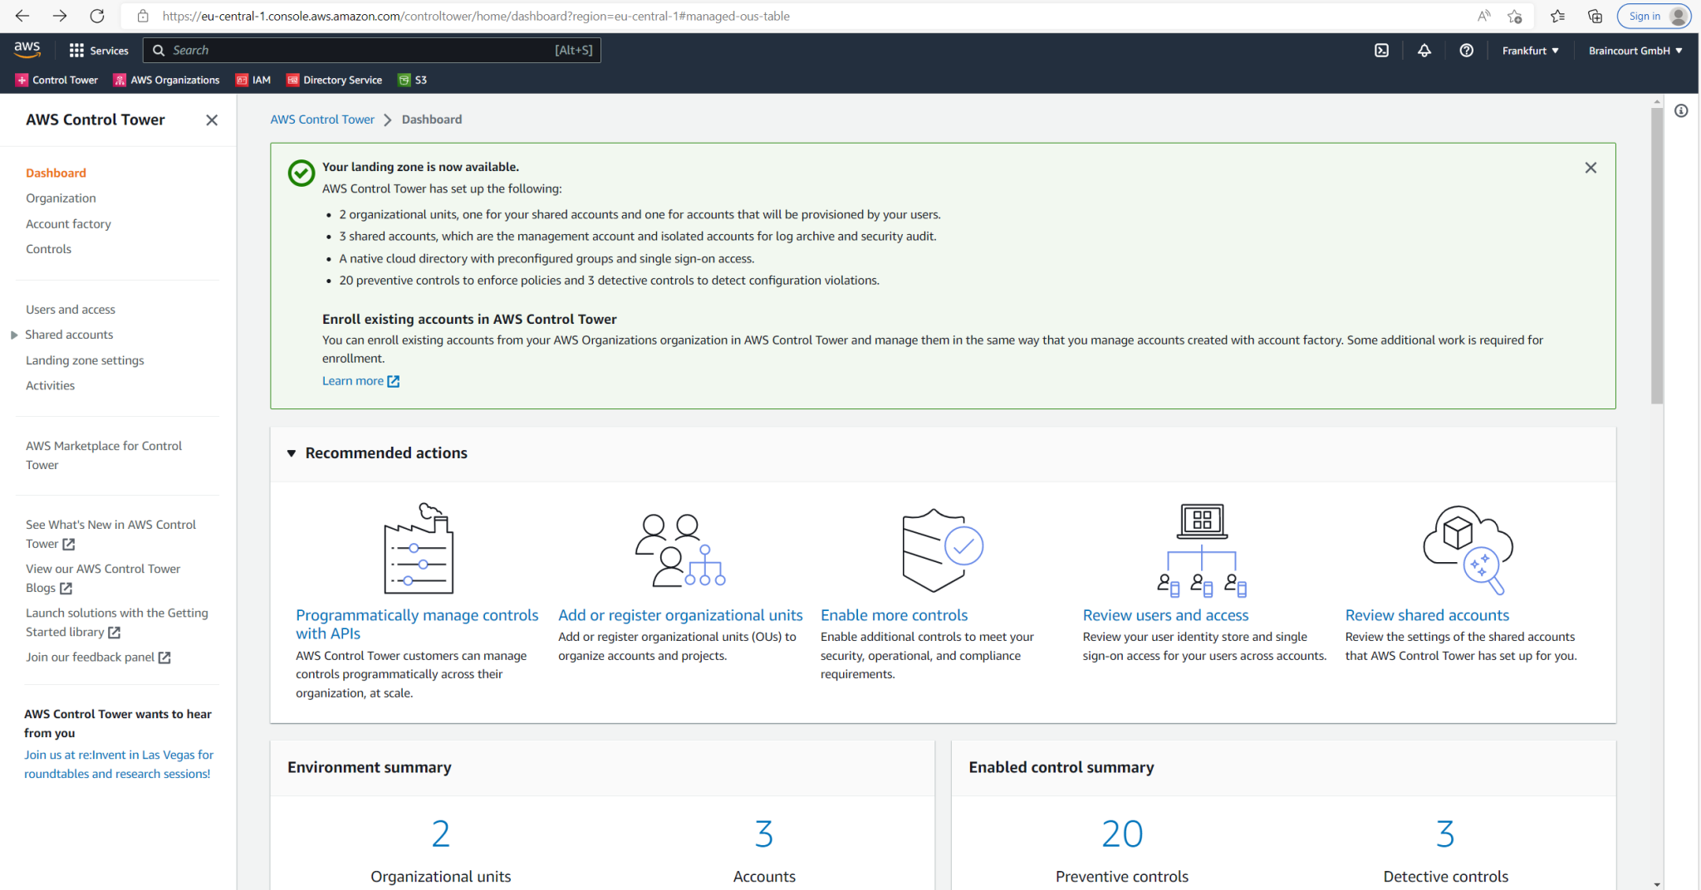This screenshot has width=1701, height=890.
Task: Click the organizational units people illustration
Action: pyautogui.click(x=680, y=550)
